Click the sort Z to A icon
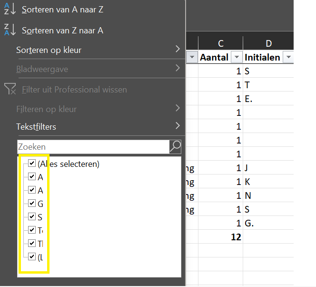This screenshot has width=316, height=287. pos(10,30)
